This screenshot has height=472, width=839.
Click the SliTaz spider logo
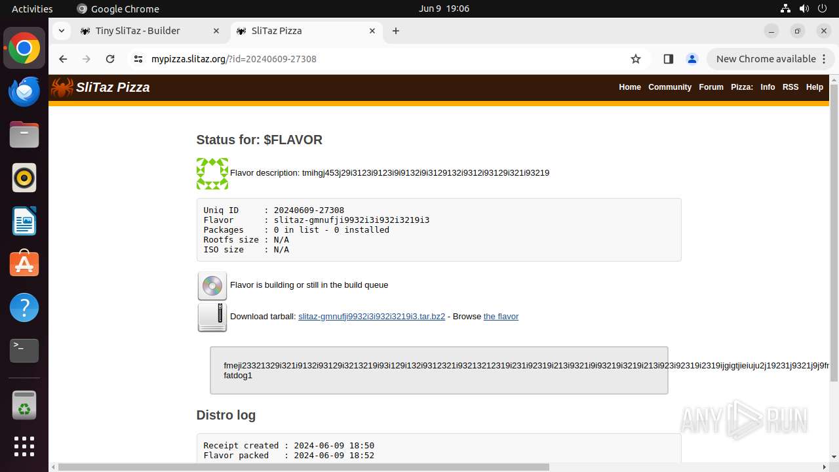tap(62, 87)
